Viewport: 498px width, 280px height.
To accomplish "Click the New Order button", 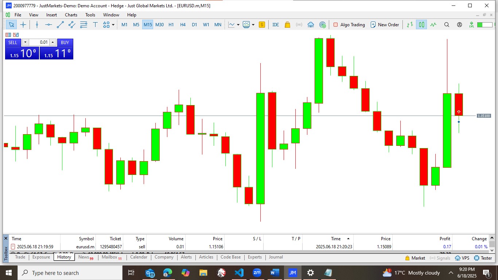I will pyautogui.click(x=385, y=25).
